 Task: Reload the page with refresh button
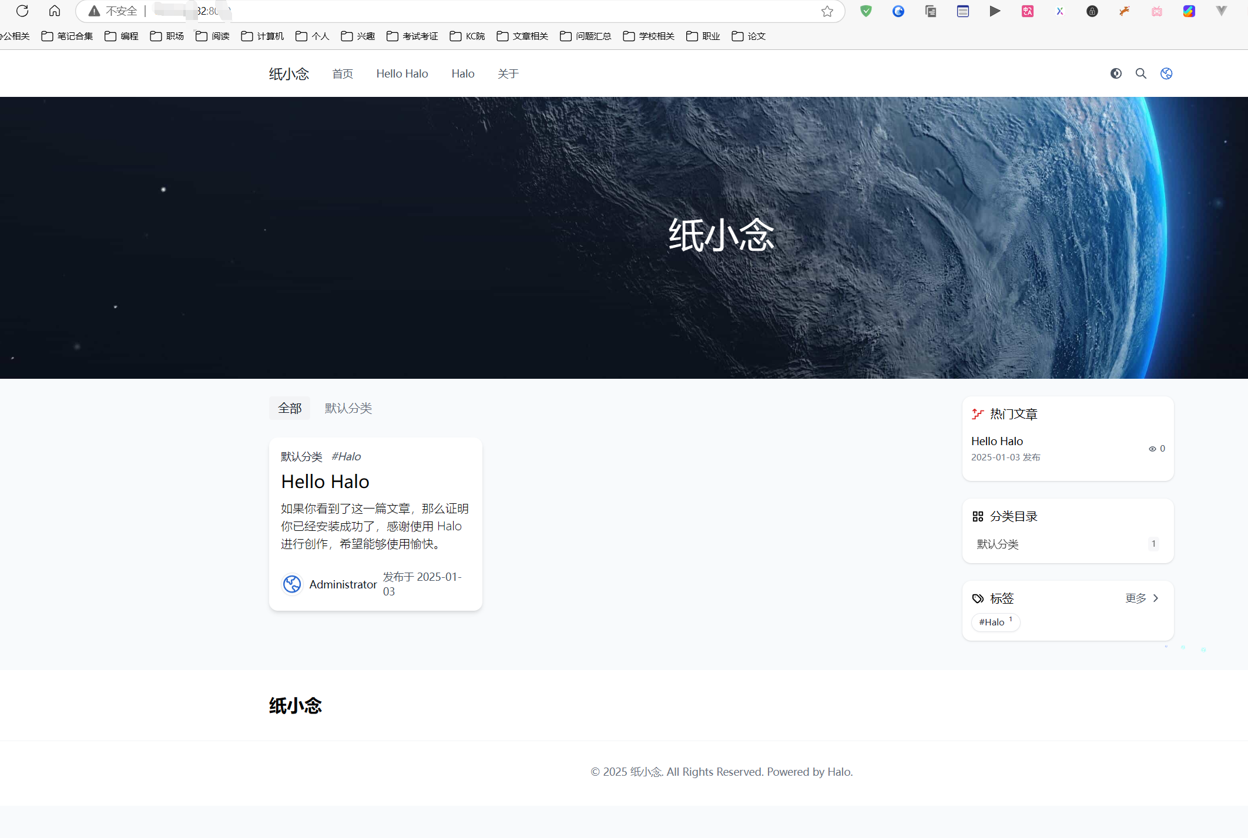click(x=22, y=11)
